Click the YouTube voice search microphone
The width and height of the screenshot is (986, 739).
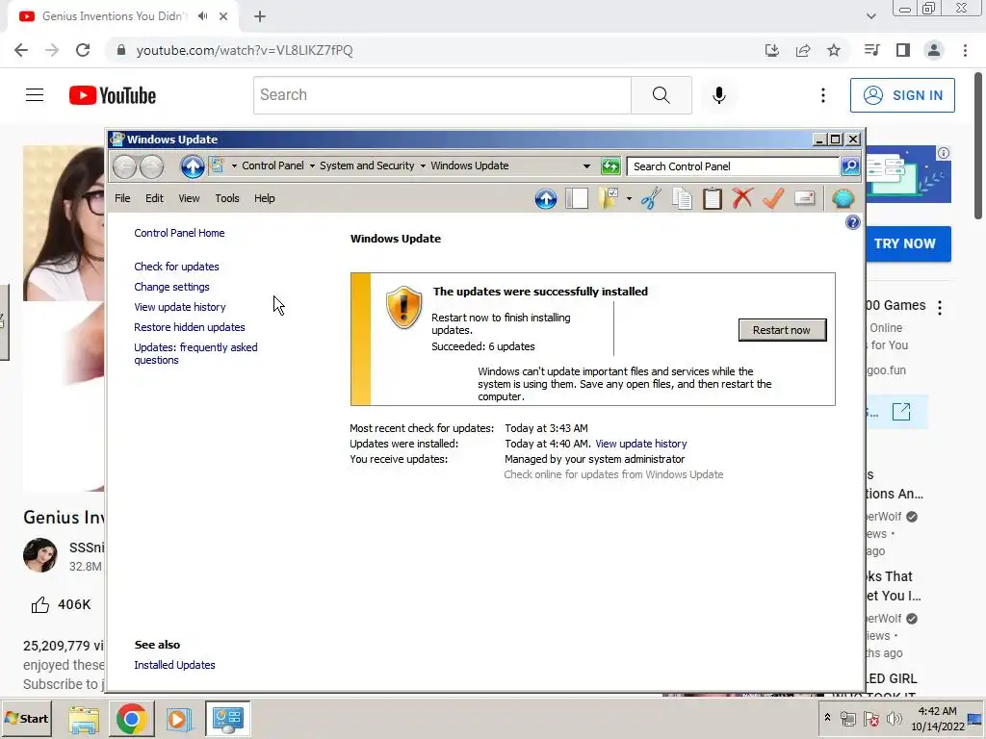719,95
